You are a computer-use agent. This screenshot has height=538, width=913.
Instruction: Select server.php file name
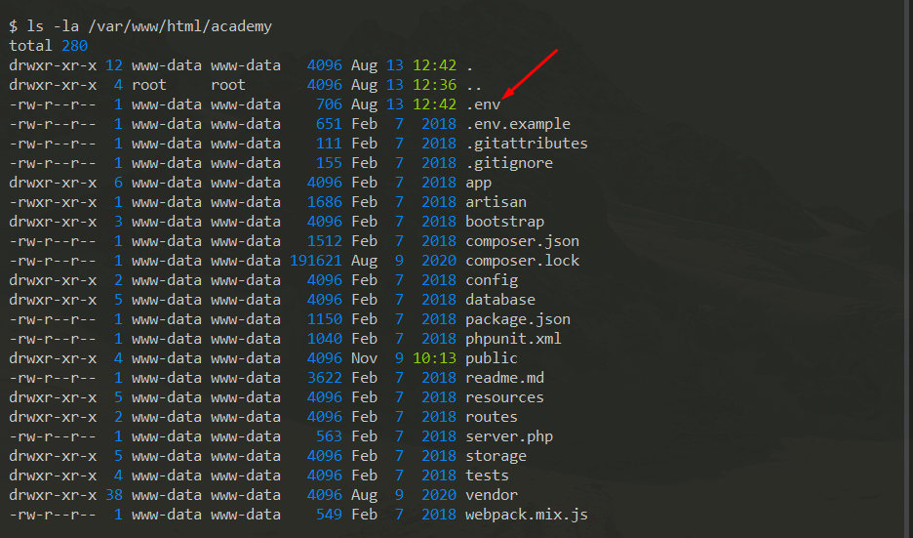tap(509, 436)
